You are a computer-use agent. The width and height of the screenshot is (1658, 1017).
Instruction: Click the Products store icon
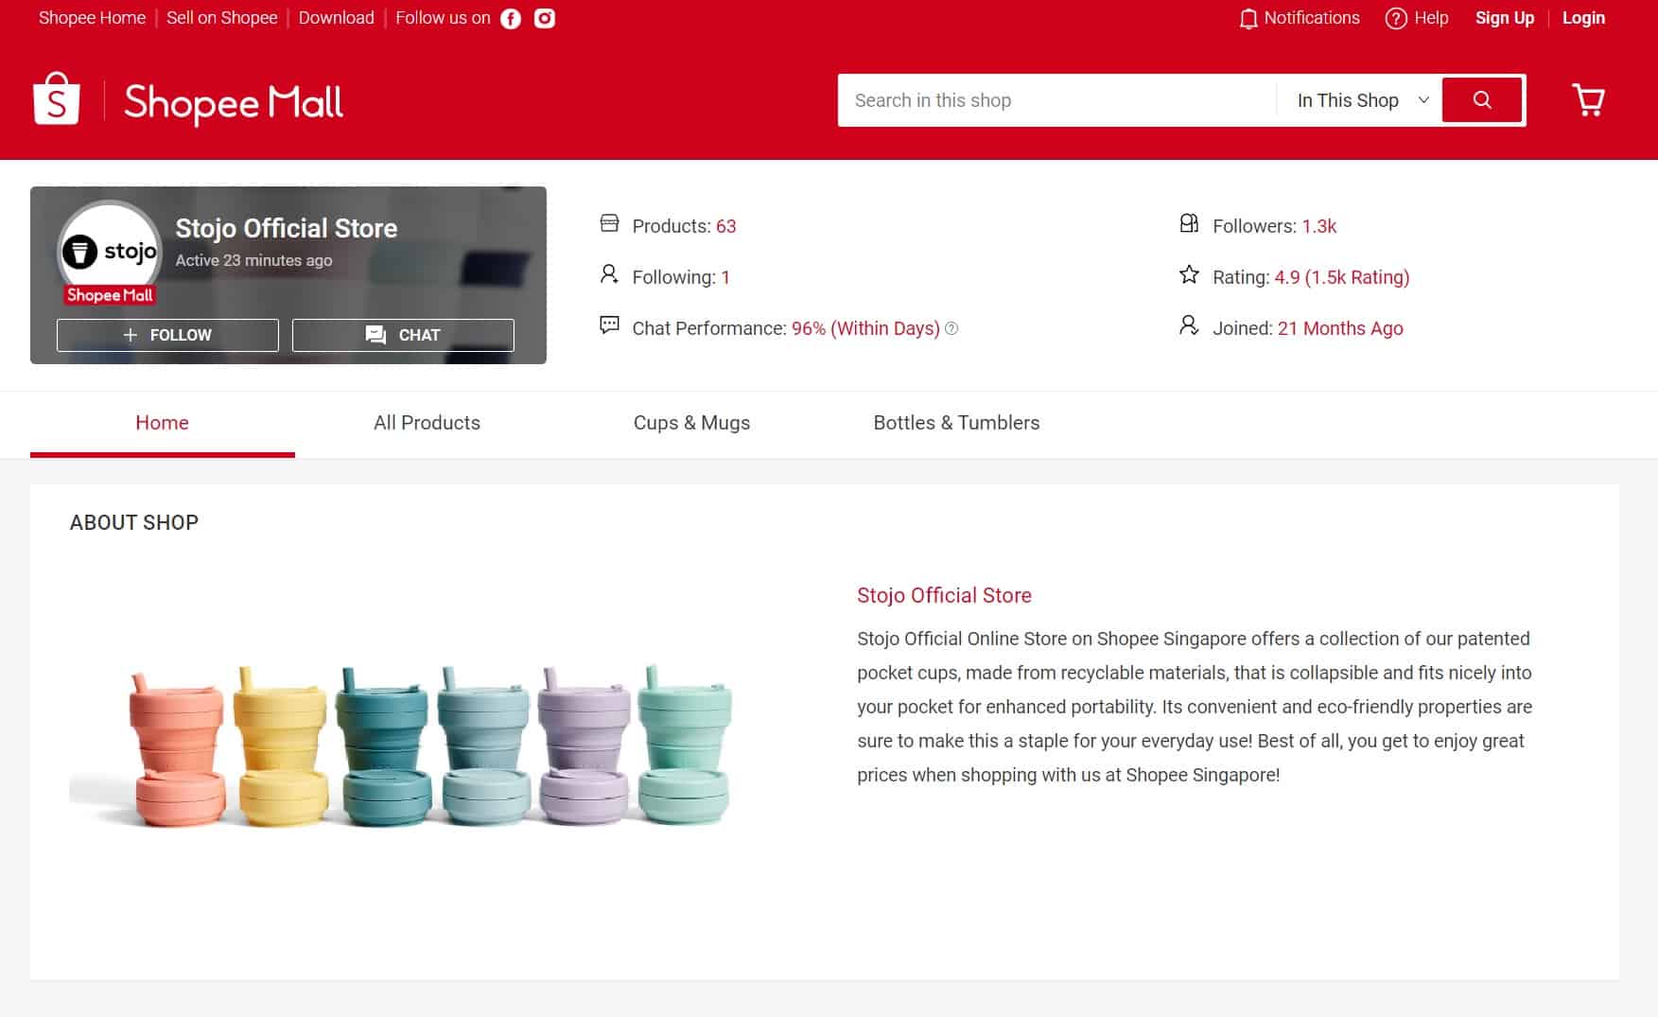609,224
